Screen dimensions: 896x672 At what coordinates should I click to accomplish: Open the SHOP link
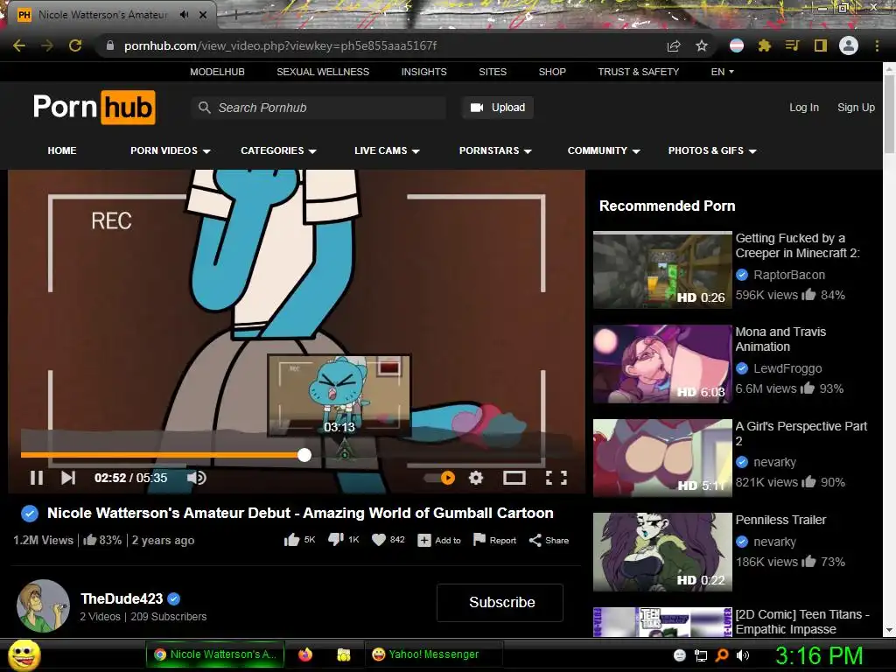[x=552, y=72]
